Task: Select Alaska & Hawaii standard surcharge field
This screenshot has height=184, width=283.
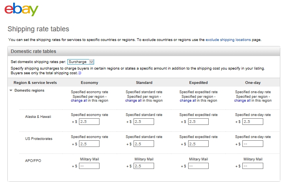Action: pyautogui.click(x=144, y=122)
